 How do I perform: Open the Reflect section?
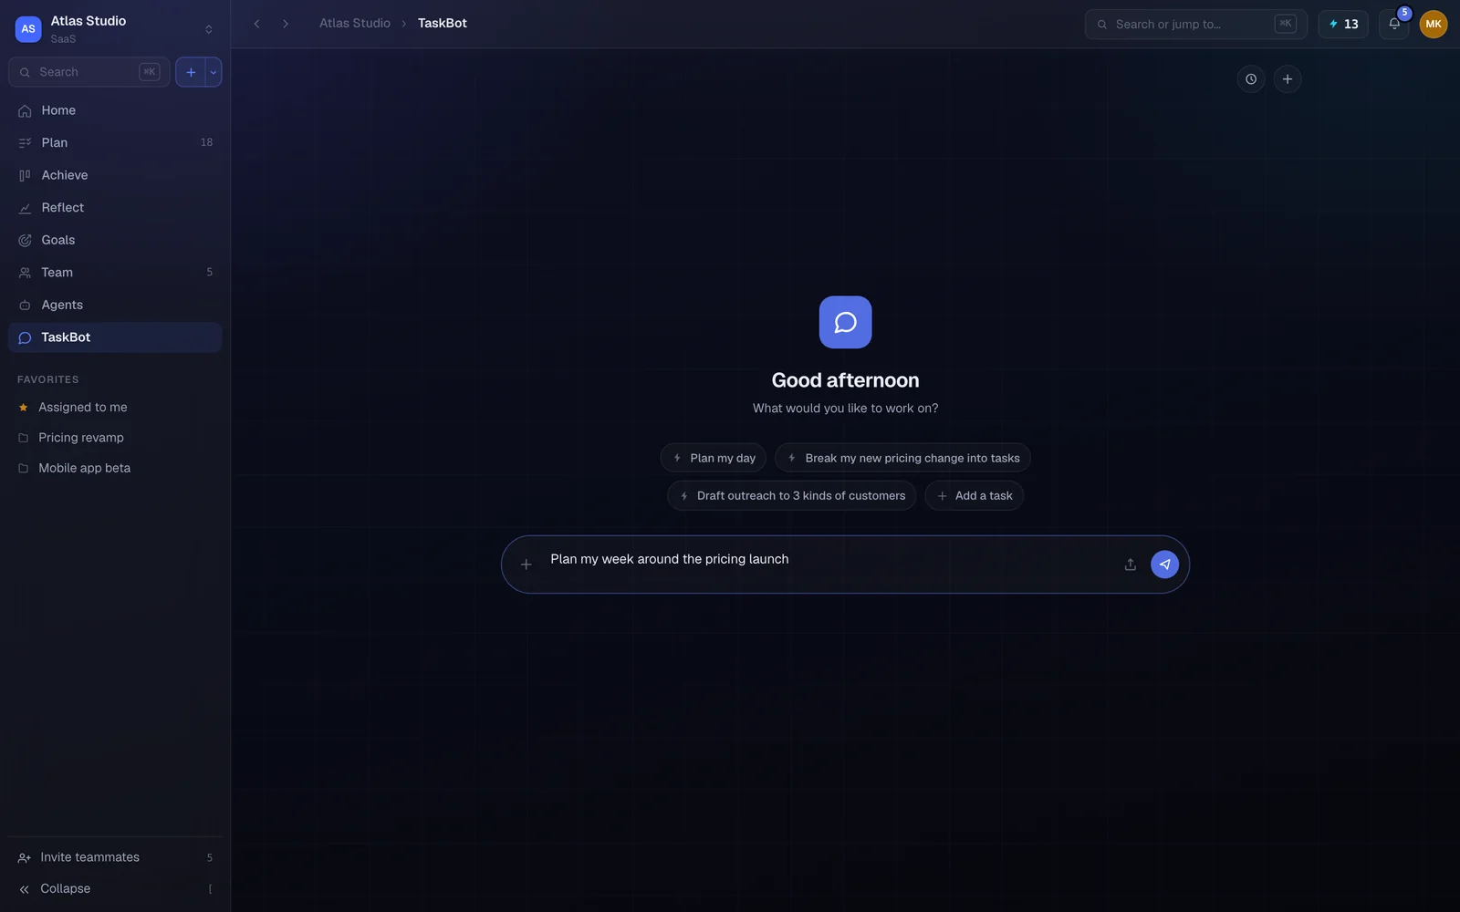pos(115,208)
